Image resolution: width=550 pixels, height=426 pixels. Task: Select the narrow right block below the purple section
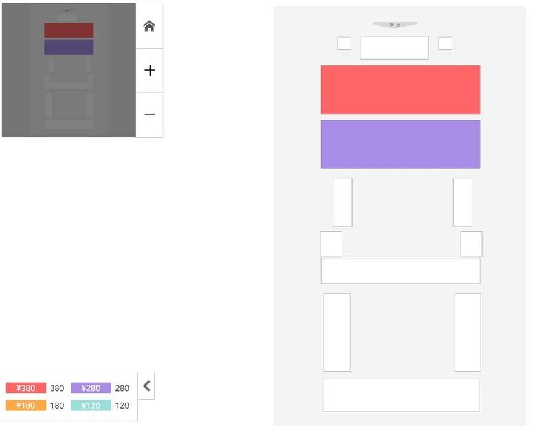tap(462, 202)
